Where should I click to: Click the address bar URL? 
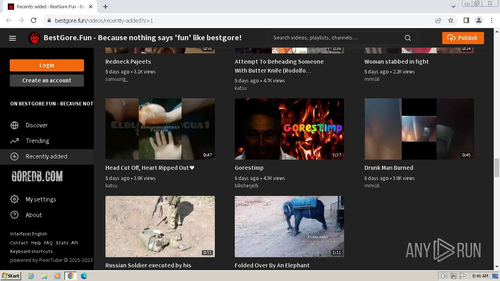pos(104,21)
